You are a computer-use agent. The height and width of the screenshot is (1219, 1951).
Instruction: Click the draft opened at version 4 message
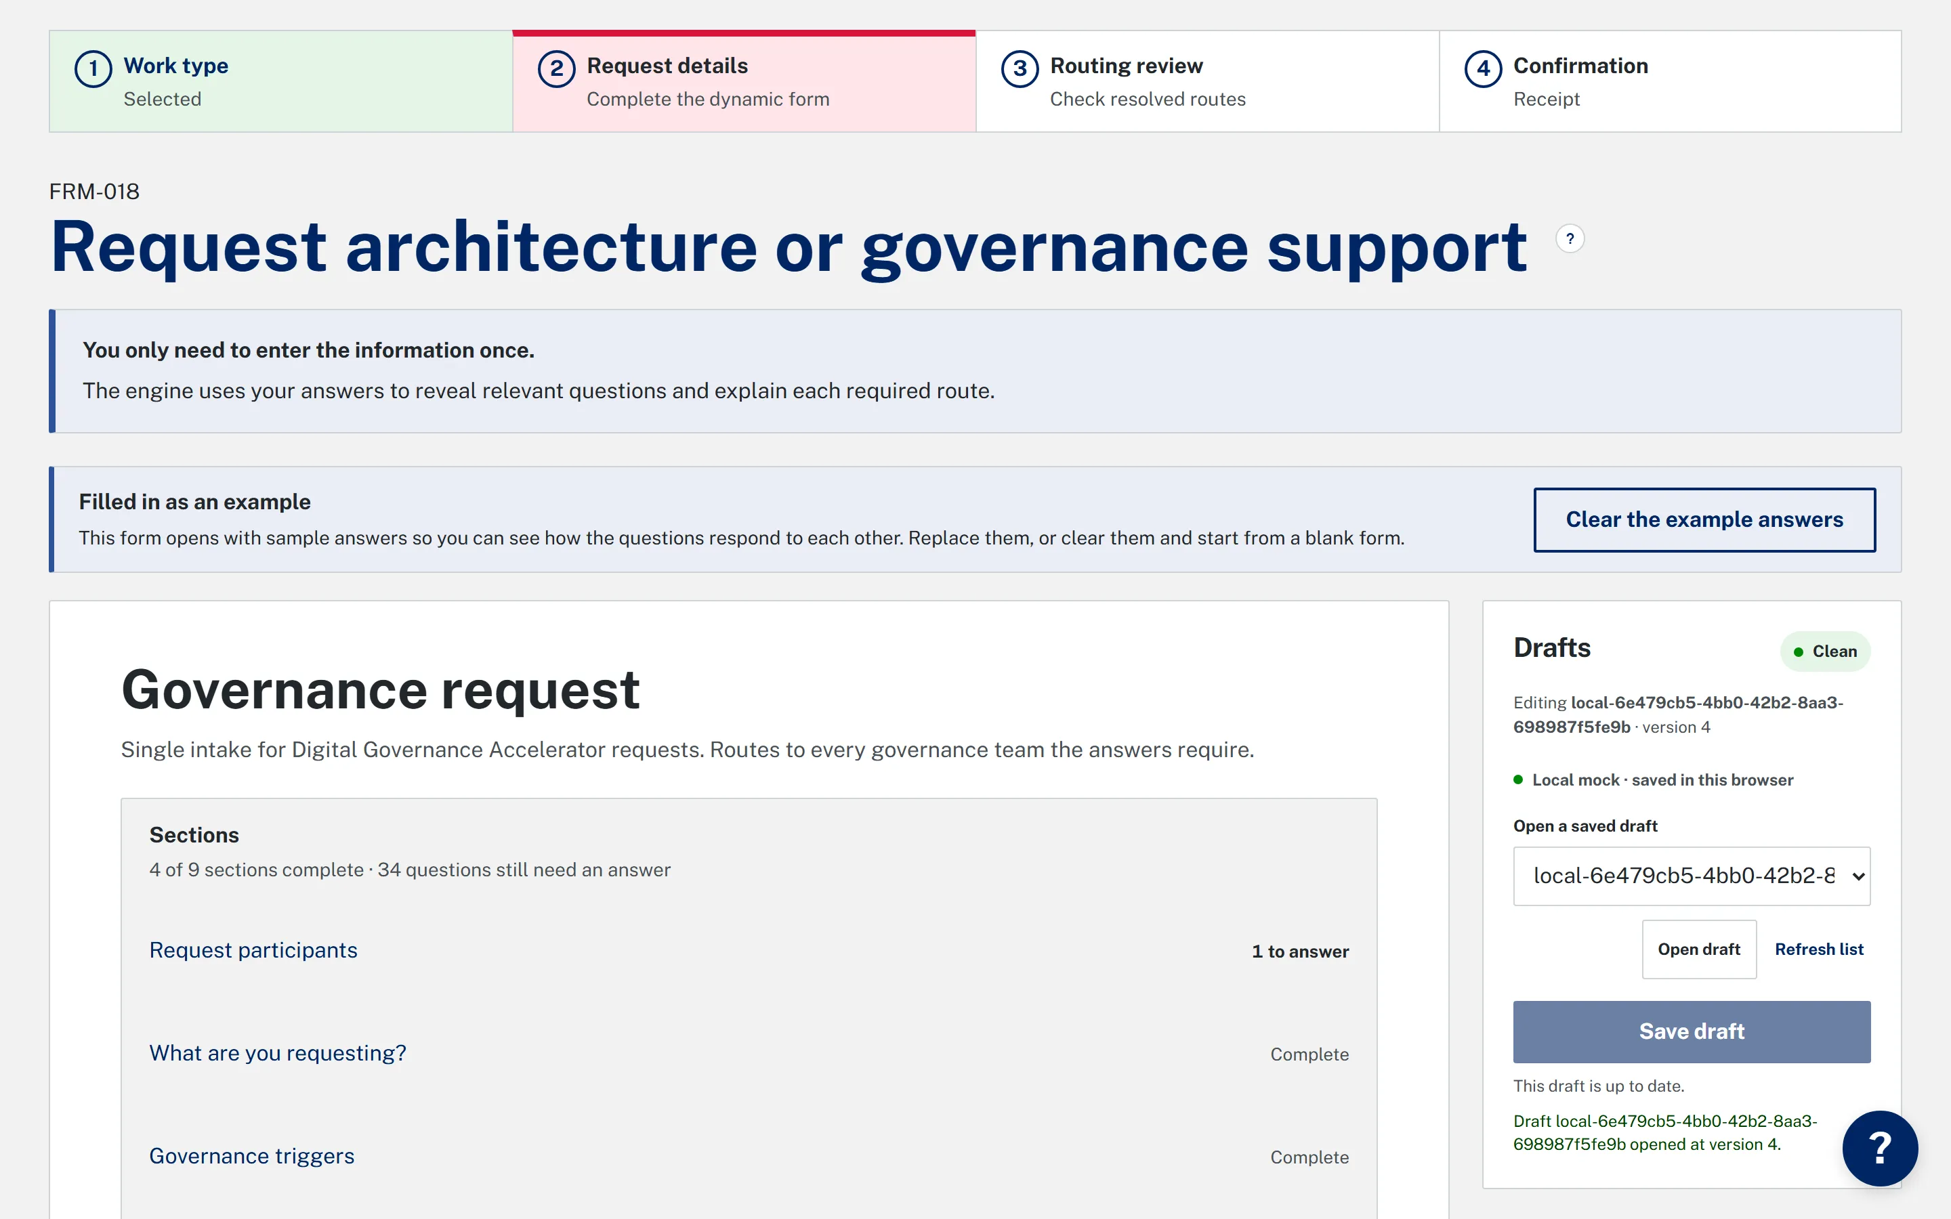tap(1665, 1132)
